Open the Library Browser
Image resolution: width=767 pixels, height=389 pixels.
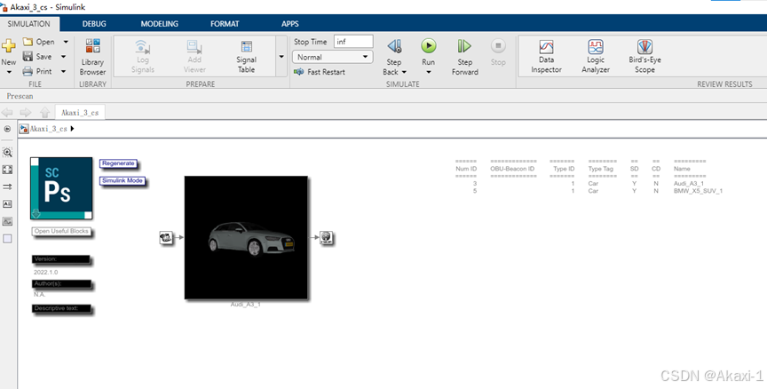(x=92, y=57)
